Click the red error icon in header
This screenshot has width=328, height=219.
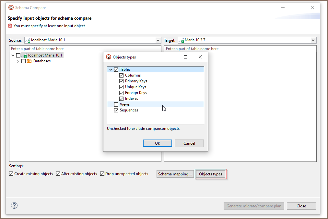click(10, 26)
